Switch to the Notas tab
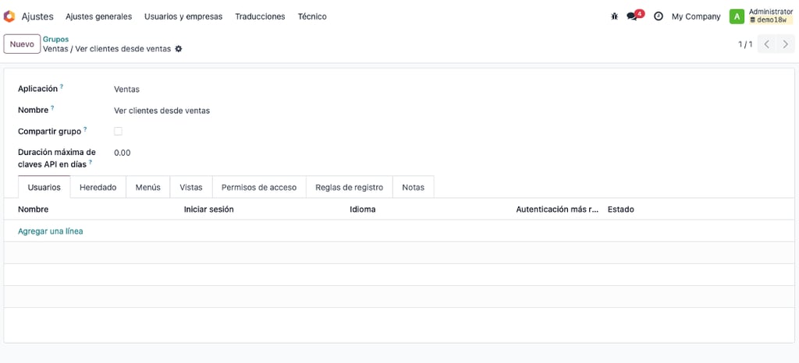 [x=414, y=187]
